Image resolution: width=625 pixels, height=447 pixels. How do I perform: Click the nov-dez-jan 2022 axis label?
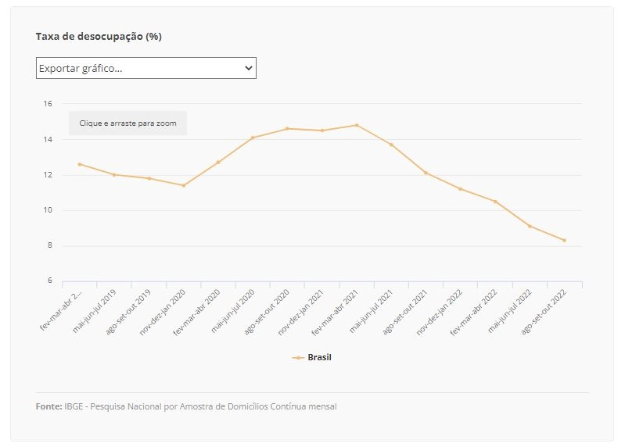click(x=440, y=312)
